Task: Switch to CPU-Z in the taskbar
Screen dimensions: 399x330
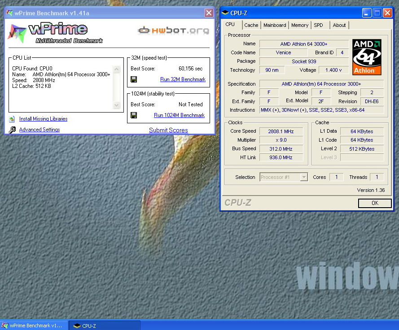Action: point(104,326)
